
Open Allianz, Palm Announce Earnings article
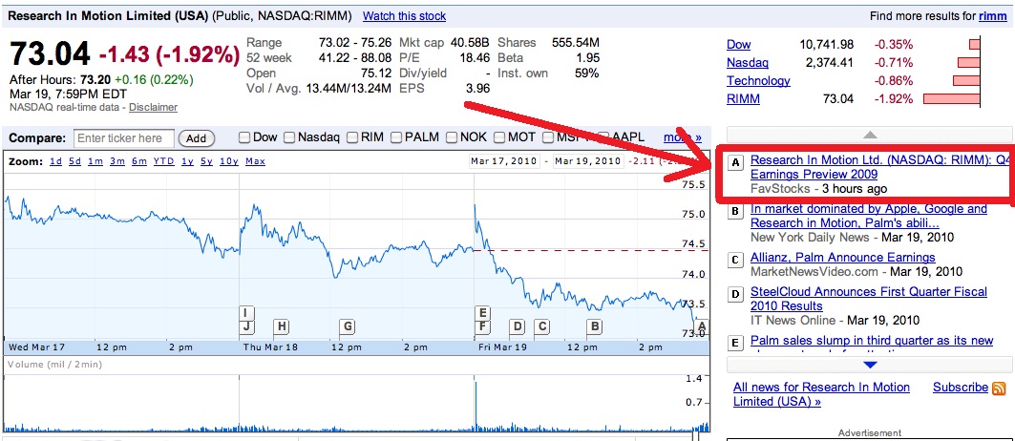843,258
